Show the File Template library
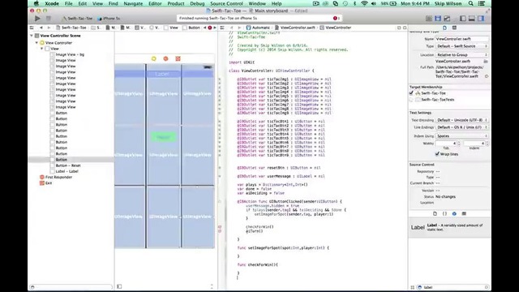 (x=435, y=213)
